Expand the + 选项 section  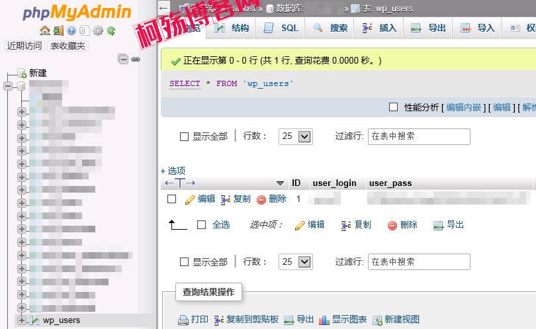tap(173, 171)
